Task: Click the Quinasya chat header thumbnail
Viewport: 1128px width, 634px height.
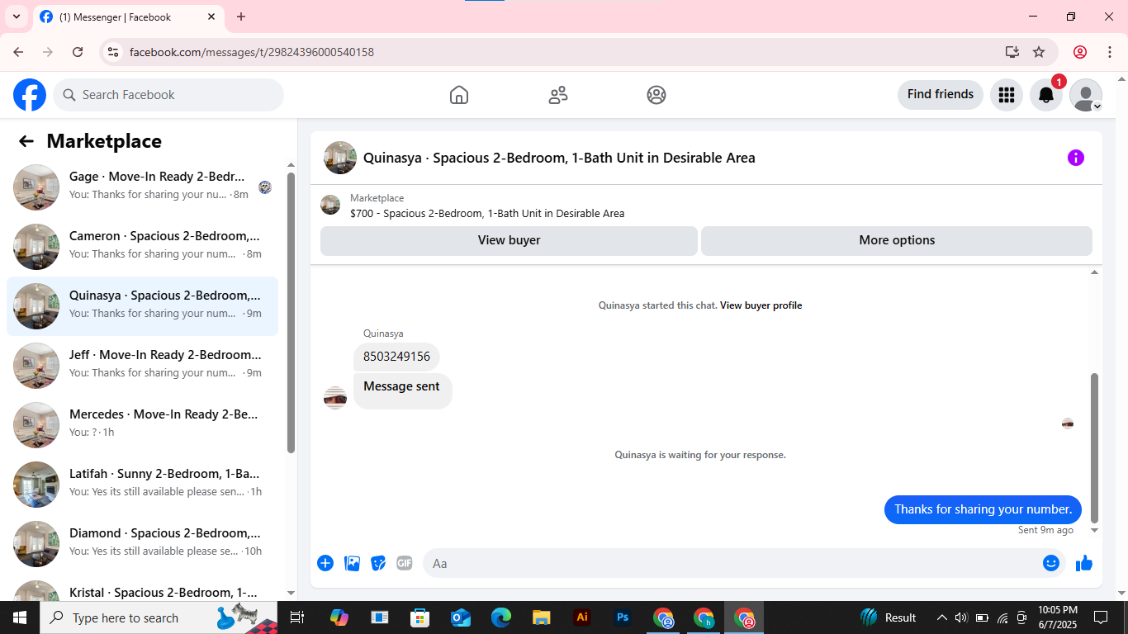Action: 340,158
